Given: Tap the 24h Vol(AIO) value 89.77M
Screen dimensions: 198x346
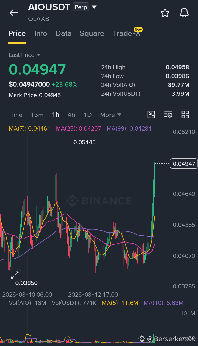Looking at the screenshot, I should 178,85.
